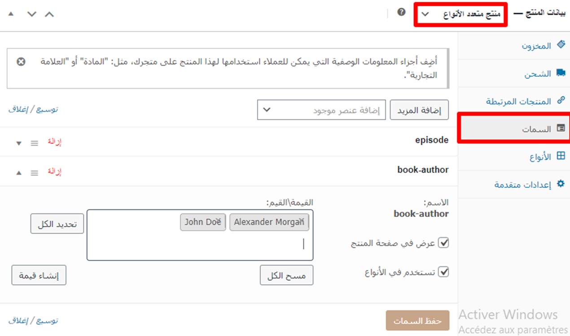The width and height of the screenshot is (570, 336).
Task: Remove the John Doe value tag
Action: coord(219,221)
